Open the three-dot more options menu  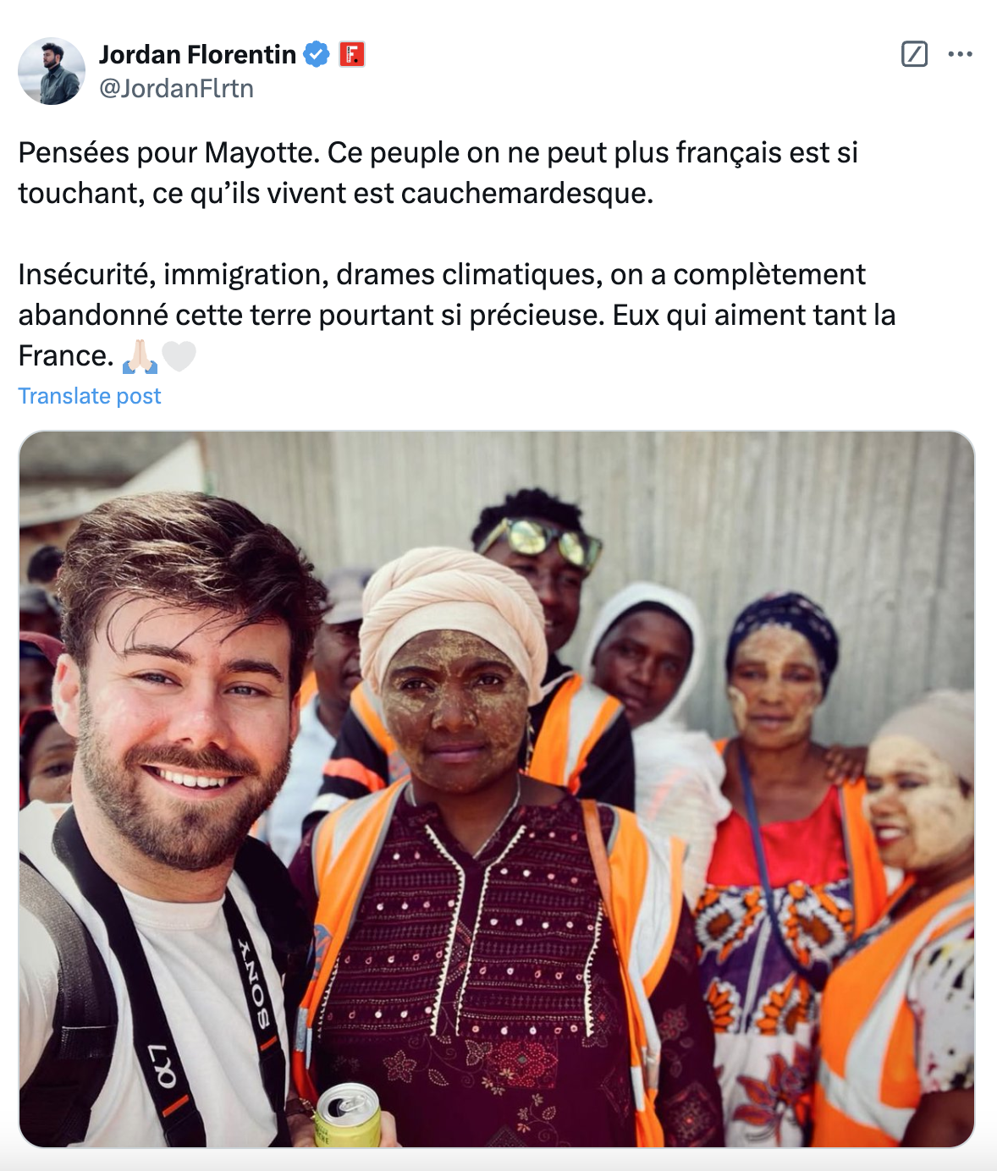(x=960, y=54)
